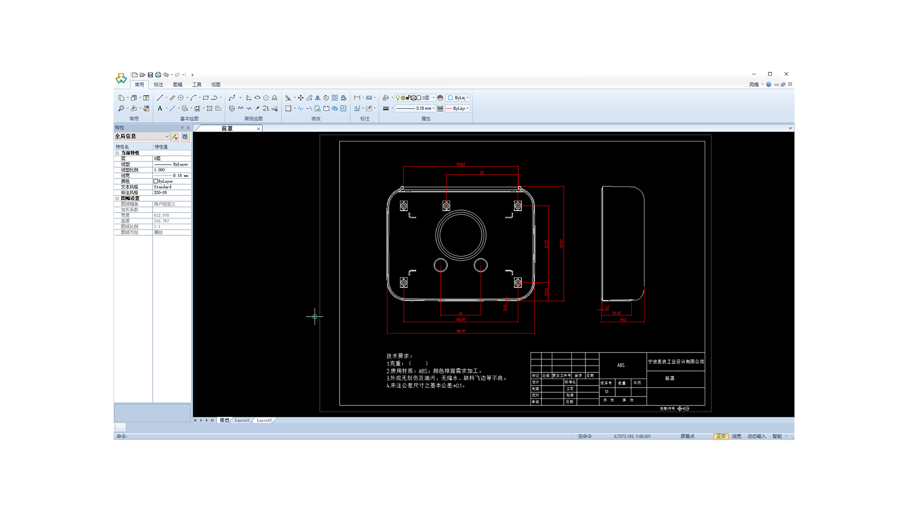Click the pencil with red X properties icon
Screen dimensions: 908x511
click(x=175, y=137)
